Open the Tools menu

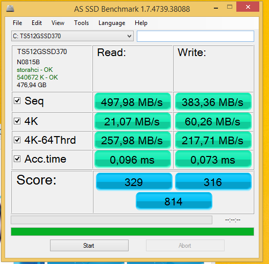[81, 23]
